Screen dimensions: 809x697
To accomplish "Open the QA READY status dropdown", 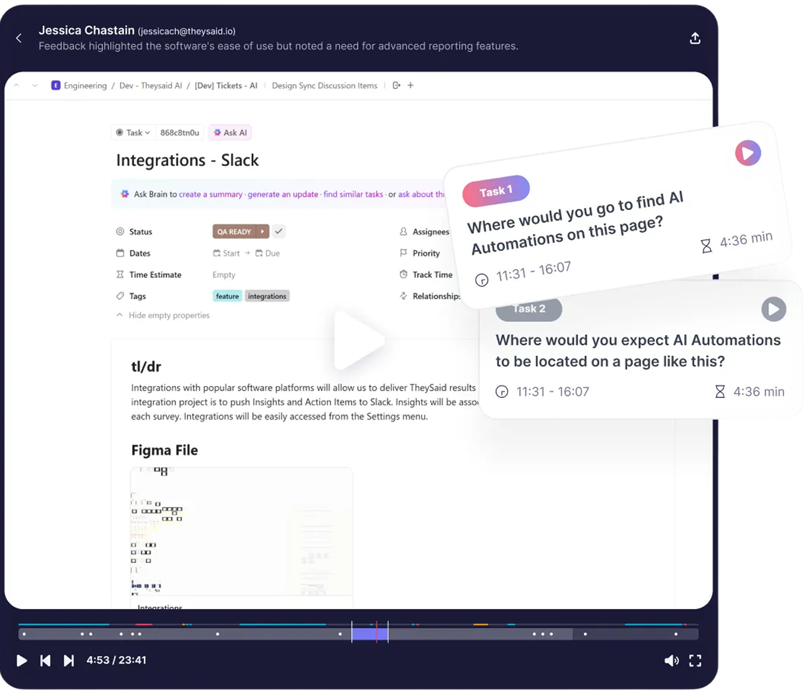I will coord(234,232).
